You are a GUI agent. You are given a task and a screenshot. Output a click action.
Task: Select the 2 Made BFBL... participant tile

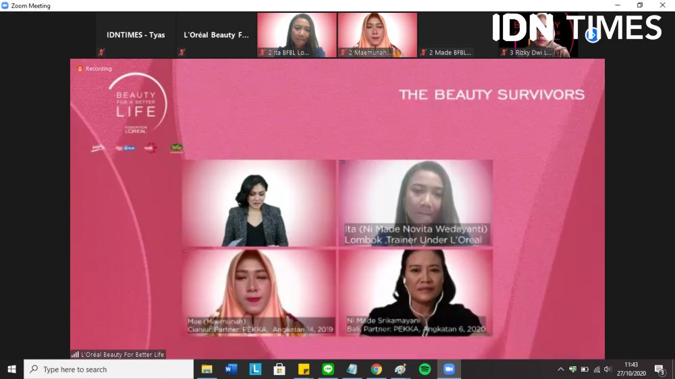tap(458, 35)
